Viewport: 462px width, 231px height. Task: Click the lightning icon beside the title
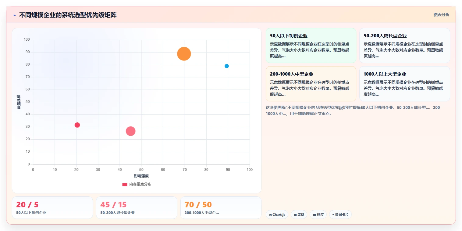tap(14, 15)
